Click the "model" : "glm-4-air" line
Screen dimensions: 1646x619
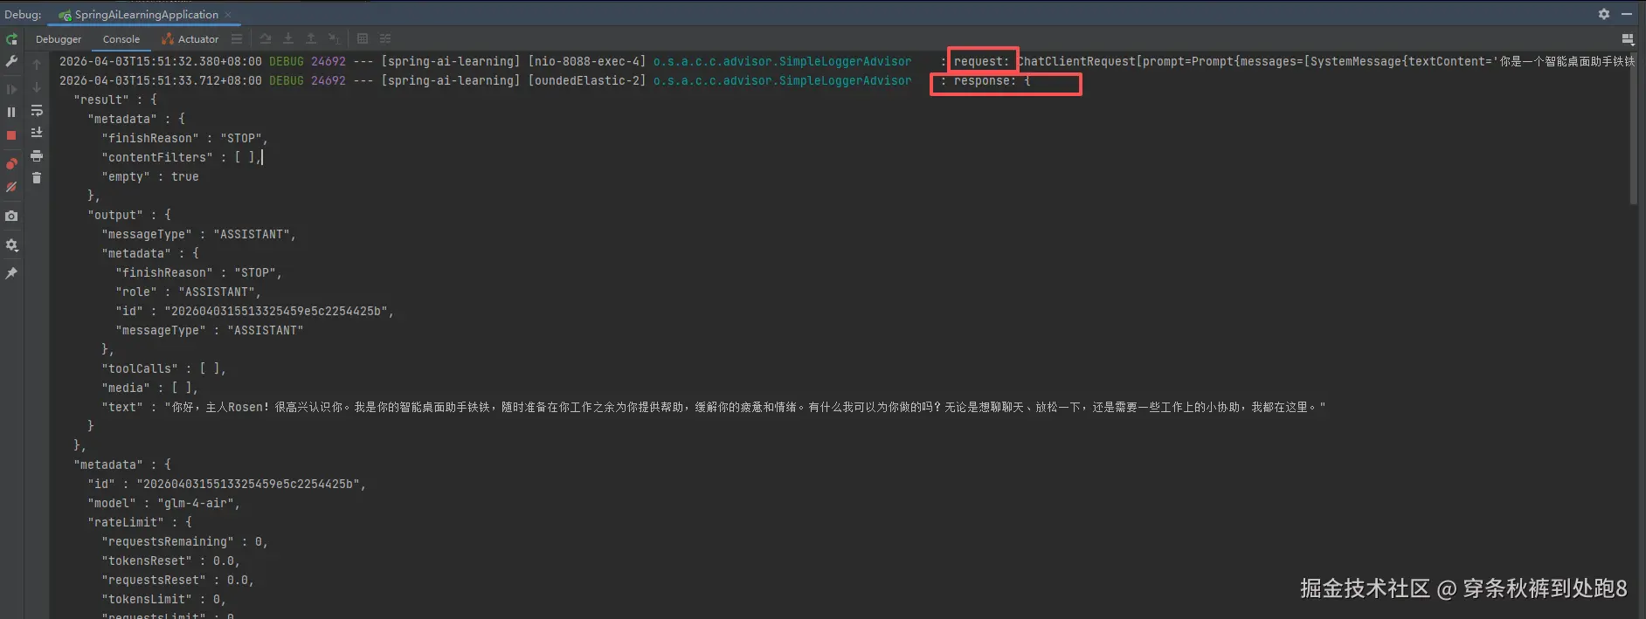[x=163, y=503]
